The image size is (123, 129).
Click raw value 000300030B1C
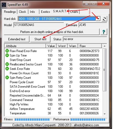[89, 100]
